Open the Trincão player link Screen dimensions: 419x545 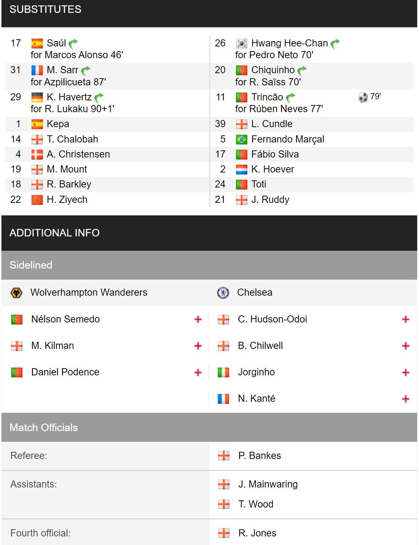[267, 97]
